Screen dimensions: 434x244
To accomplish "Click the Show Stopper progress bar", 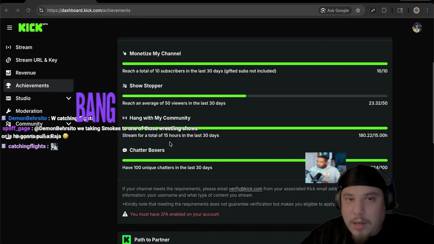I will [x=255, y=96].
